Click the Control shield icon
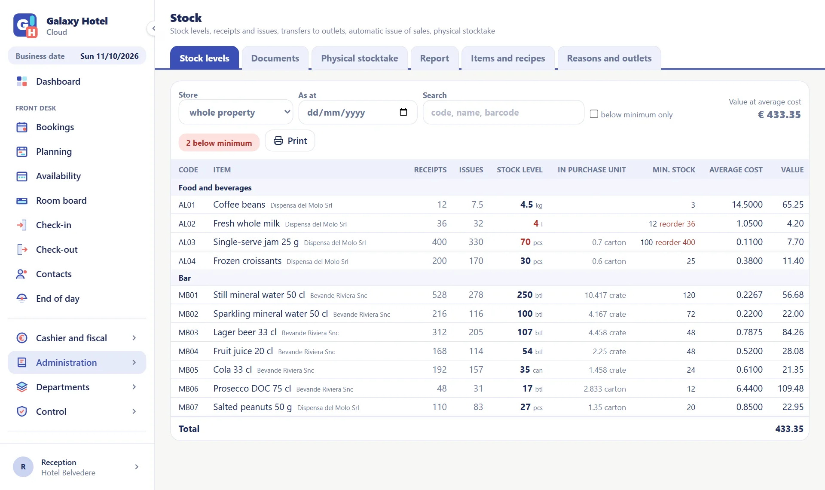825x490 pixels. click(22, 412)
